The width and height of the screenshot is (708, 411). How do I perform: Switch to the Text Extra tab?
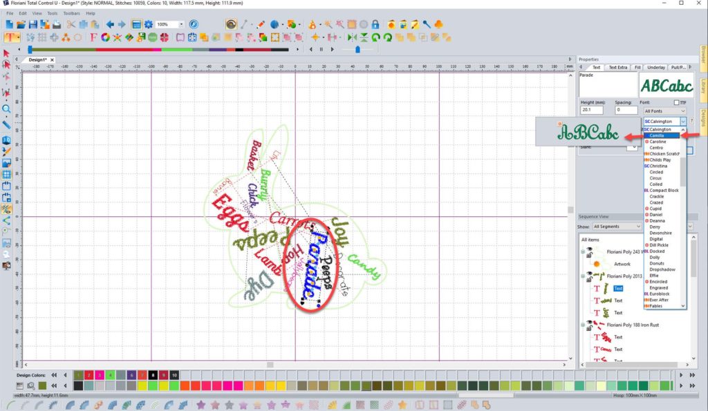point(617,67)
